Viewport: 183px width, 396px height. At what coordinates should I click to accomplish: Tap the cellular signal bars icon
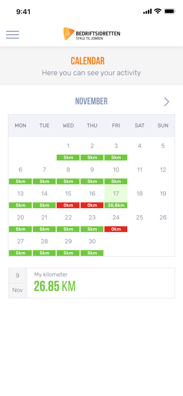[147, 11]
